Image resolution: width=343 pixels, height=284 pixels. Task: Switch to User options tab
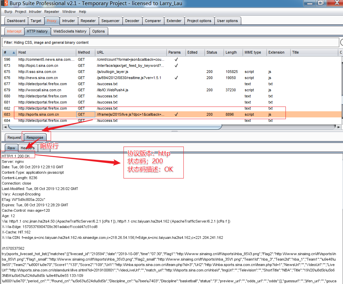(228, 21)
